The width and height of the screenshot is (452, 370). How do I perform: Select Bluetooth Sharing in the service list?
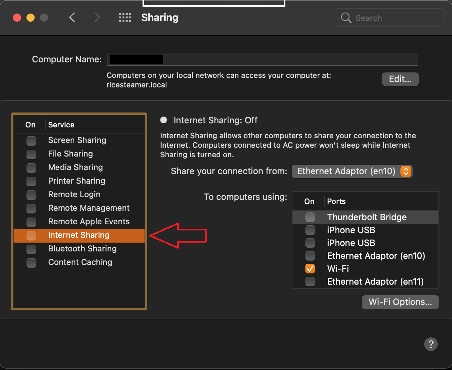point(82,249)
